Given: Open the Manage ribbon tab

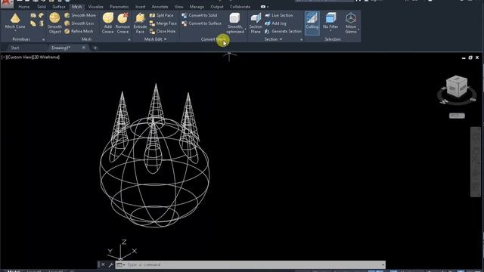Looking at the screenshot, I should 197,7.
